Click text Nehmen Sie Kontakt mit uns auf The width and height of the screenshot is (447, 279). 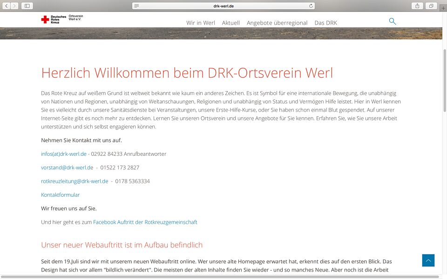[81, 140]
